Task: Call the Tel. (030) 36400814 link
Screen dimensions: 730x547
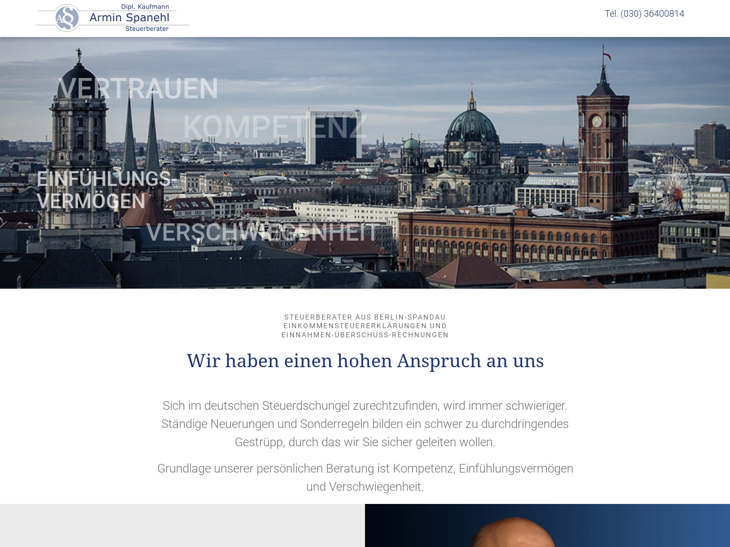Action: pos(644,14)
